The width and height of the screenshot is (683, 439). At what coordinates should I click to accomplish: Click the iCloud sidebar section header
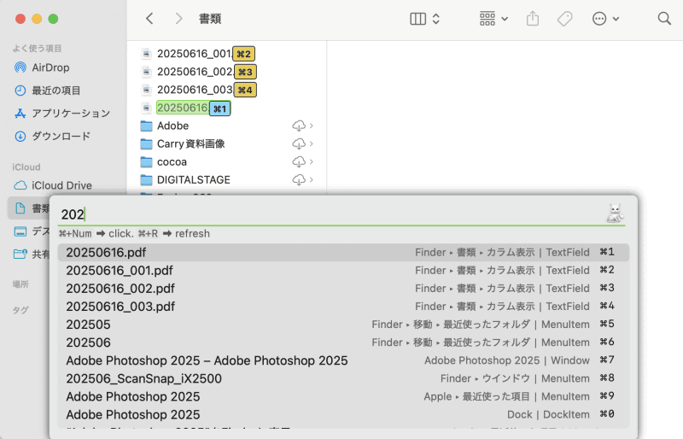[26, 167]
